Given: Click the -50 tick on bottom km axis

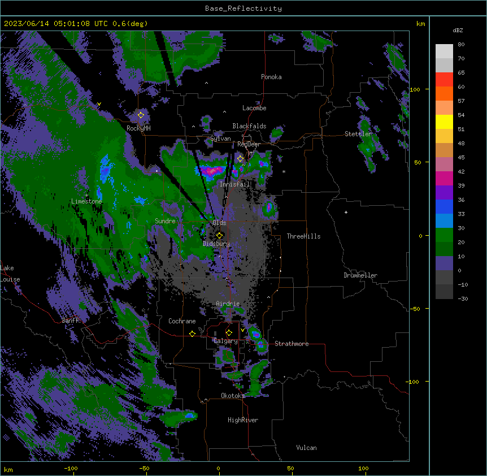Looking at the screenshot, I should tap(144, 468).
